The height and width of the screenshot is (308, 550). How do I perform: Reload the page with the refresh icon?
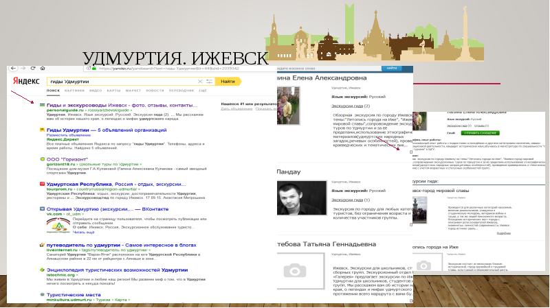(x=33, y=68)
